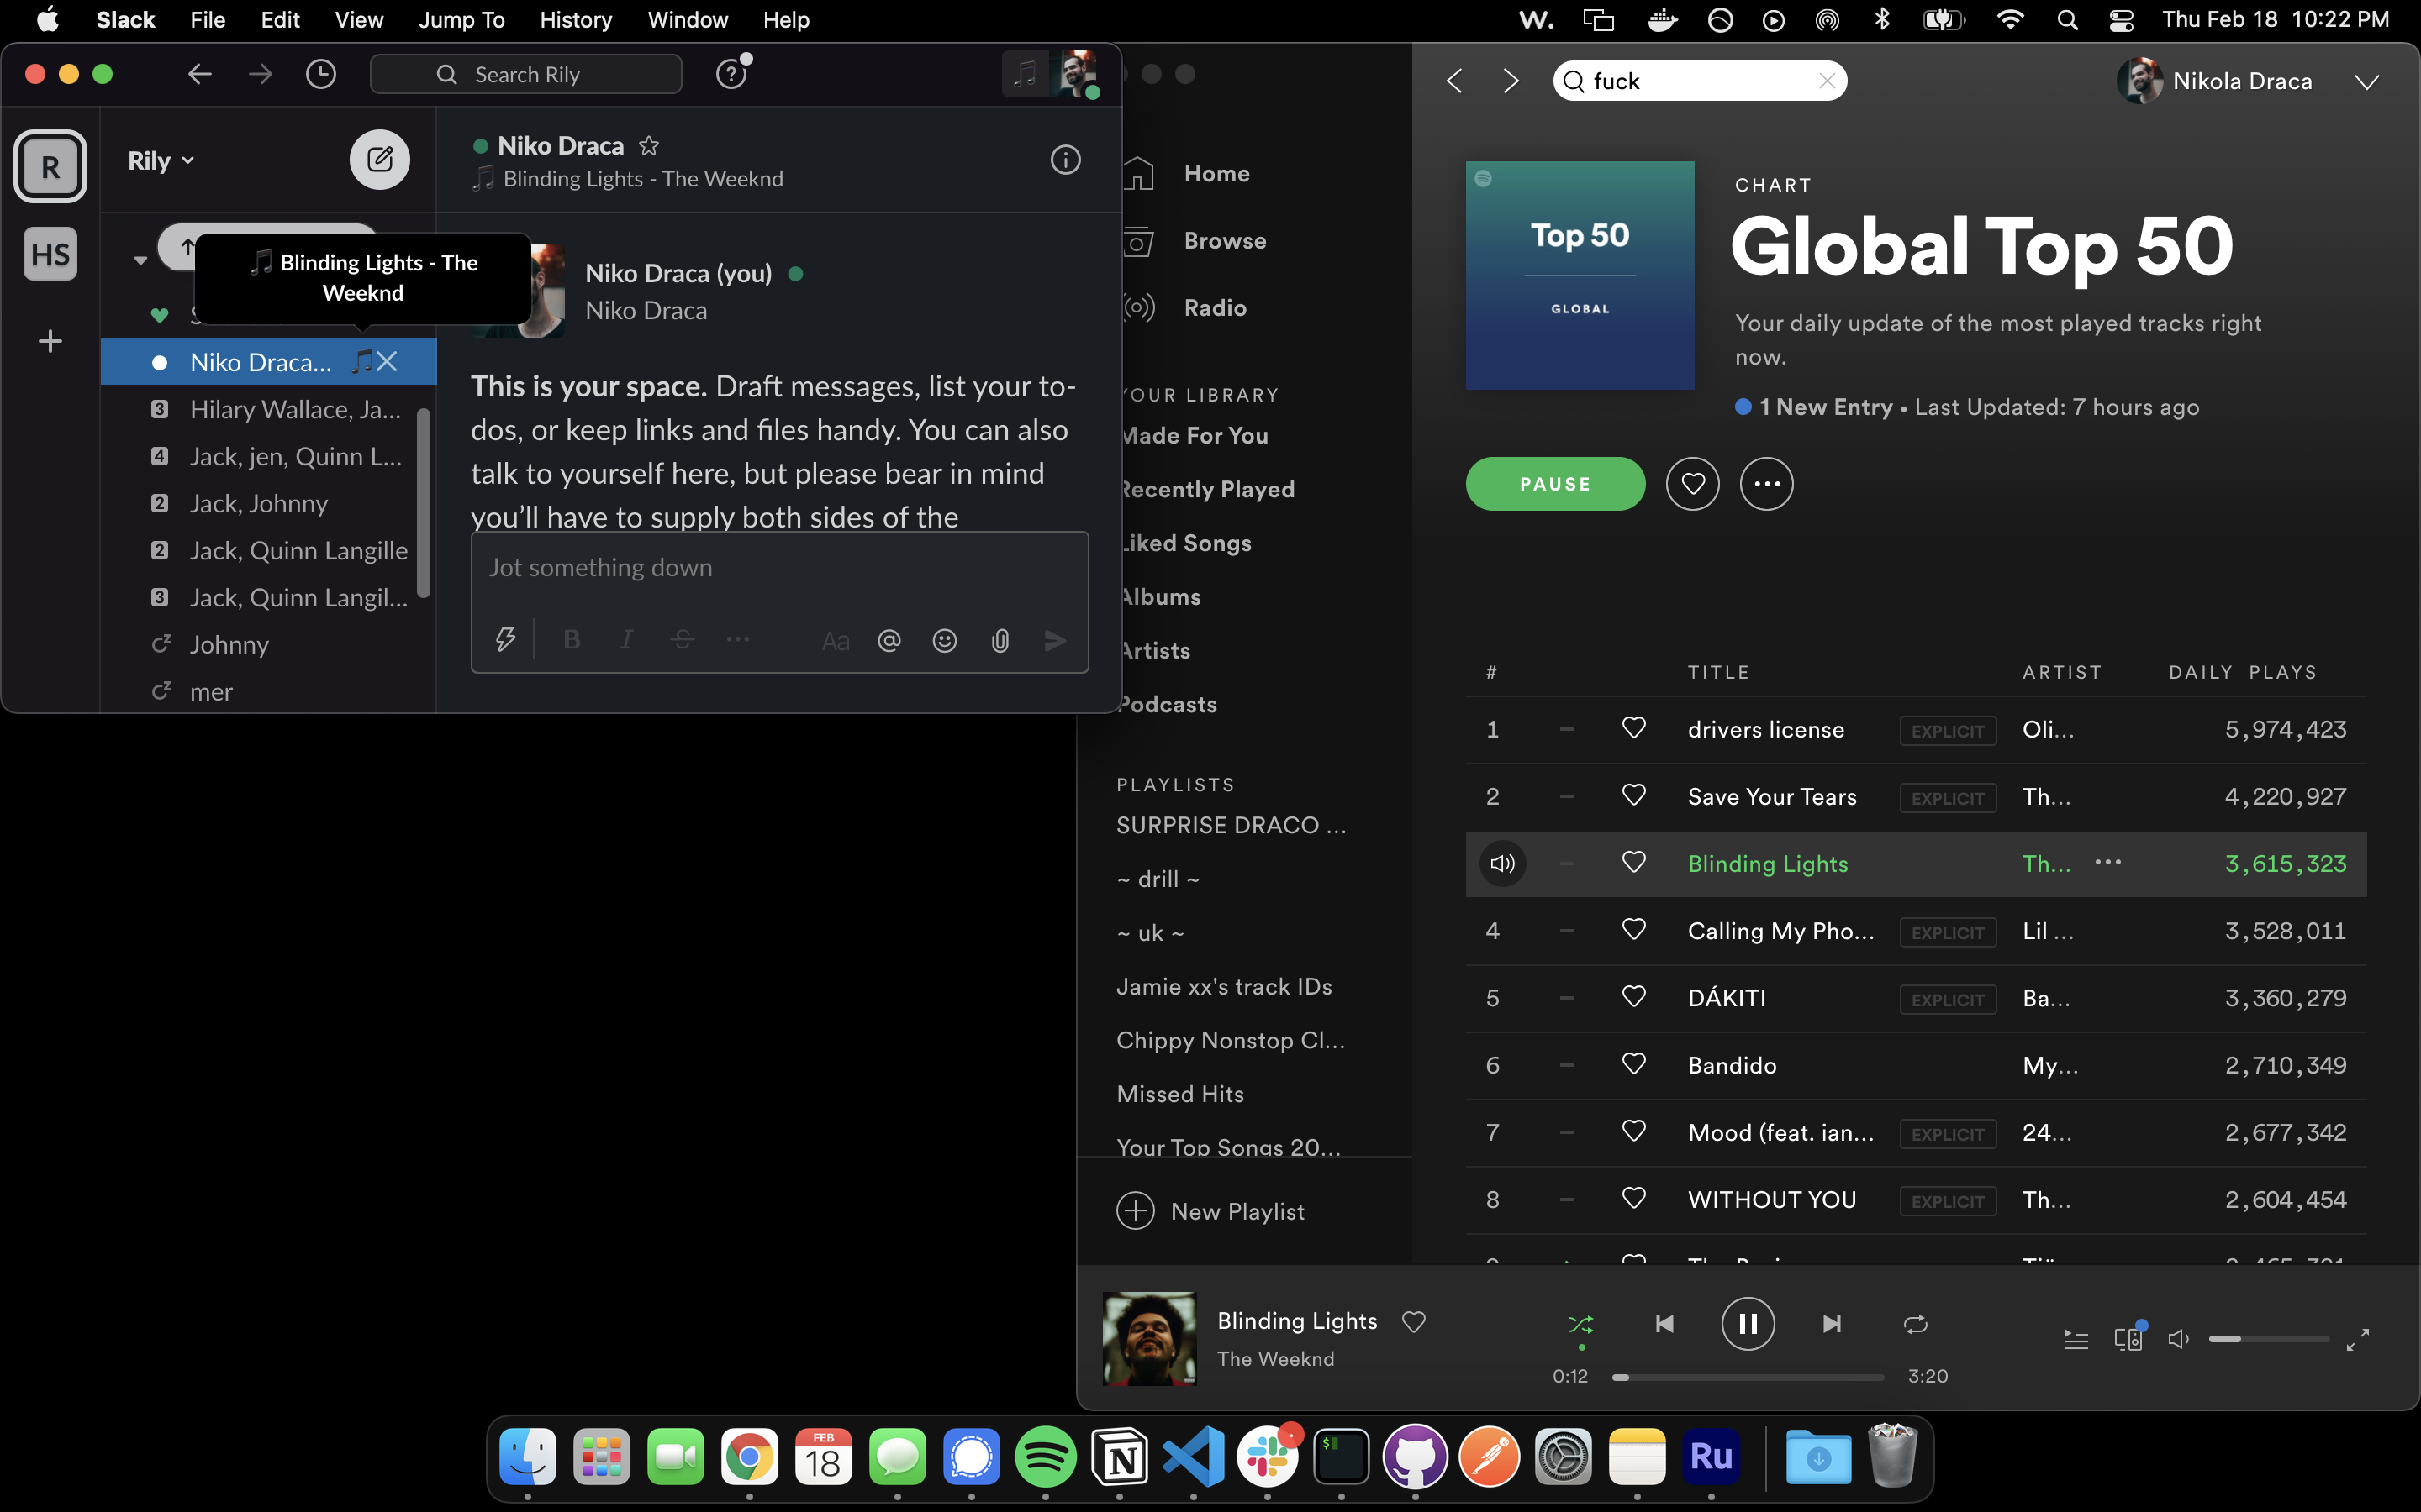Switch to R workspace icon
The height and width of the screenshot is (1512, 2421).
tap(50, 166)
